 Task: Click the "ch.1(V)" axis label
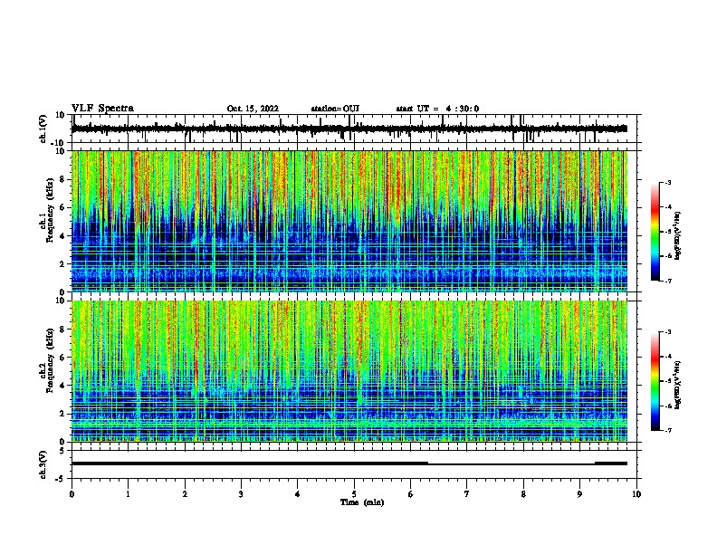coord(43,129)
